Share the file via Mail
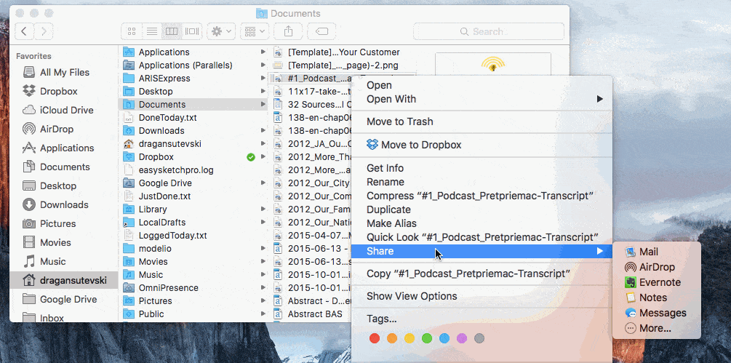 click(648, 252)
